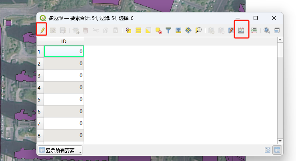Open the 显示所有要素 filter dropdown

[60, 150]
